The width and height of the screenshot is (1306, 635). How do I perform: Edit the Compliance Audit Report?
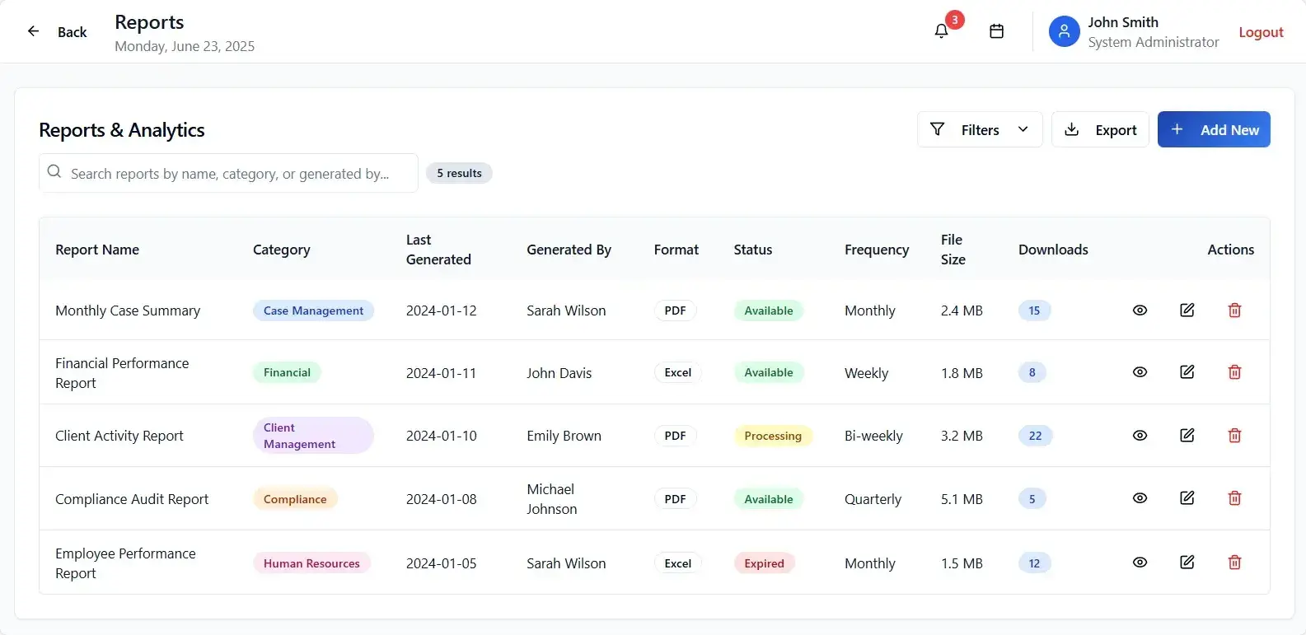click(1187, 498)
